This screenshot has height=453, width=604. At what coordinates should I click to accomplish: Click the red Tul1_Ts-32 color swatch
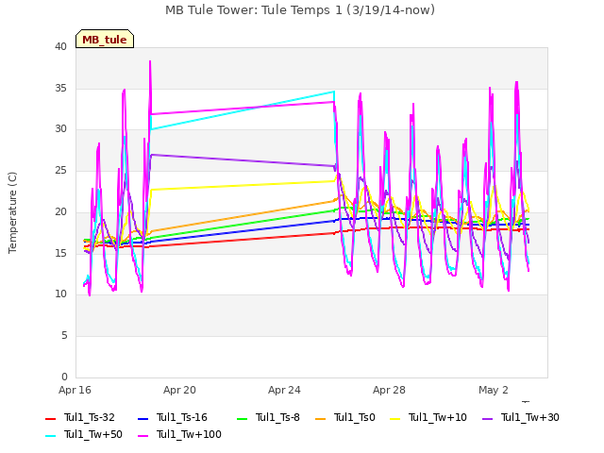coord(50,418)
